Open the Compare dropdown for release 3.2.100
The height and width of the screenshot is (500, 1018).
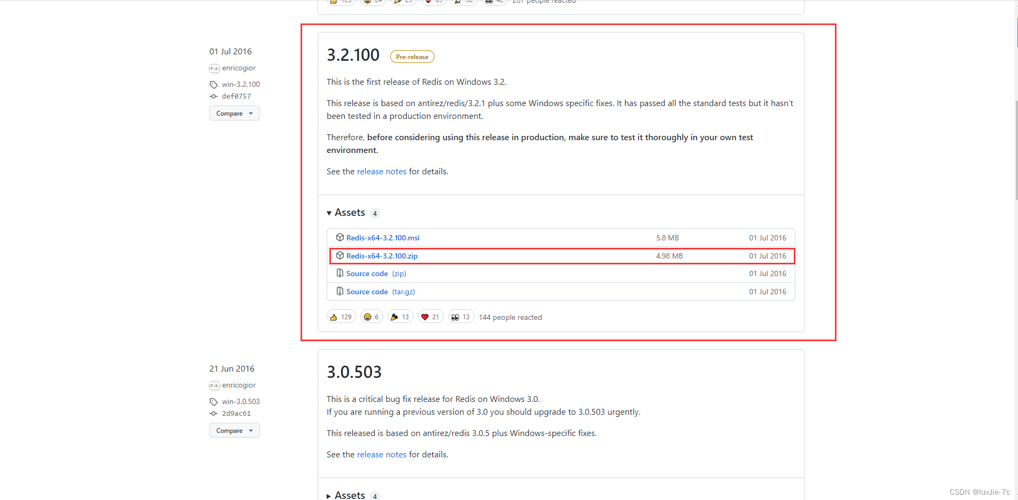pyautogui.click(x=234, y=114)
